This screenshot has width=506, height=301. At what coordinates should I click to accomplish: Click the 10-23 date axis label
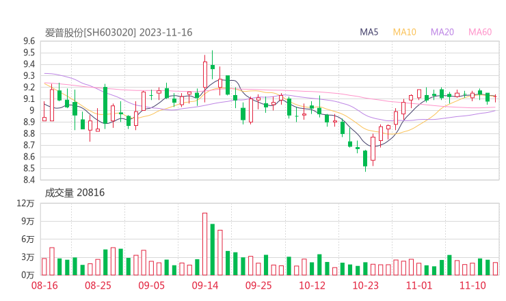click(x=365, y=285)
